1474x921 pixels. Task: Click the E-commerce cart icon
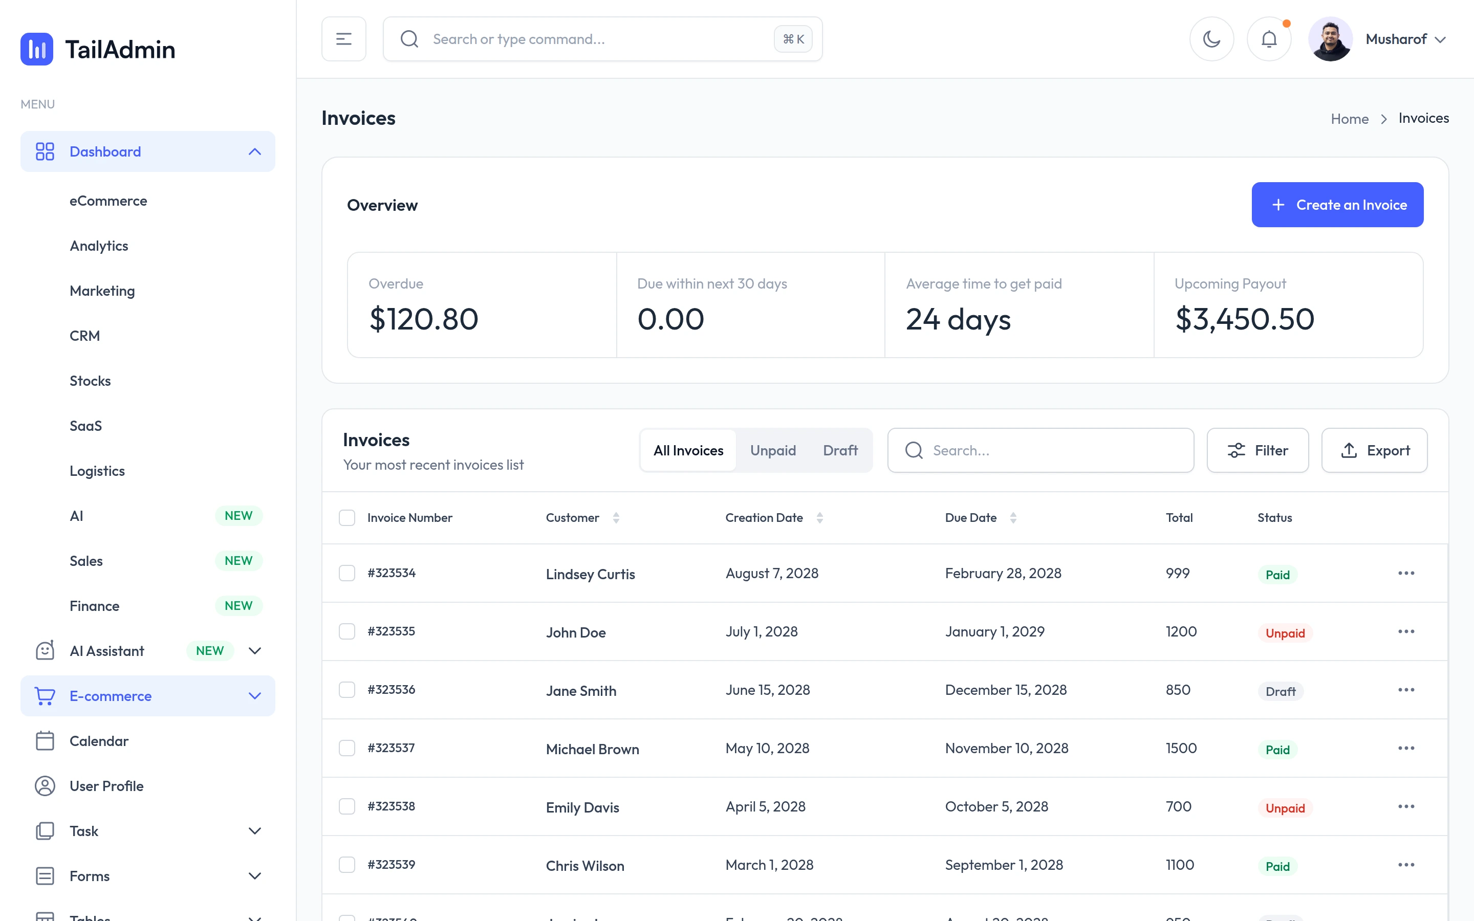[x=45, y=696]
